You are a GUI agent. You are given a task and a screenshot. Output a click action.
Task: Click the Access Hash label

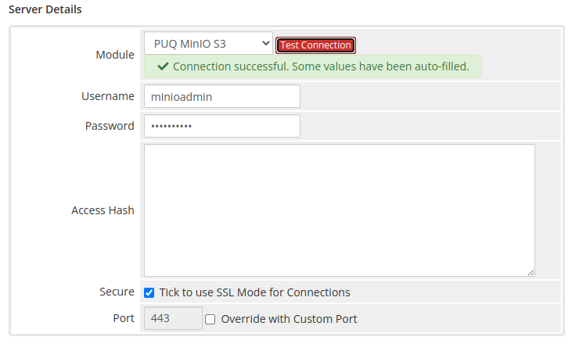click(x=103, y=210)
